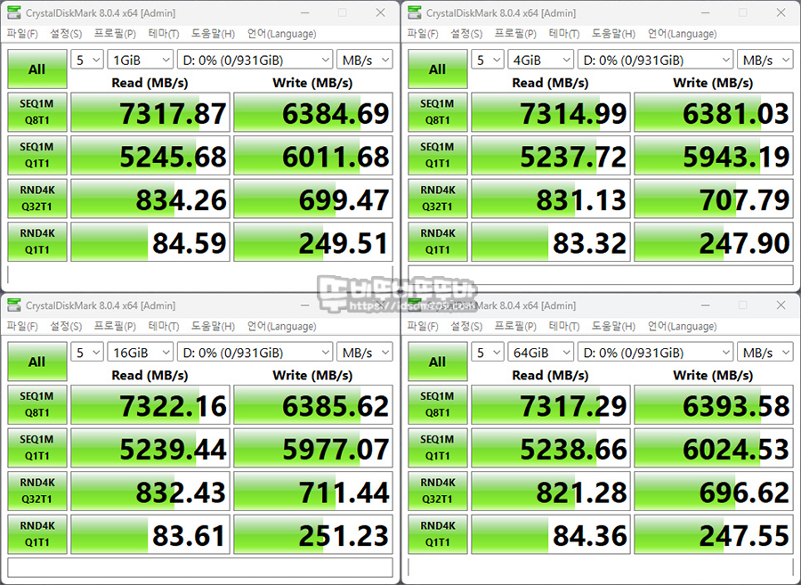Start SEQ1M Q8T1 test in the 4GiB window
This screenshot has height=585, width=801.
click(x=438, y=112)
